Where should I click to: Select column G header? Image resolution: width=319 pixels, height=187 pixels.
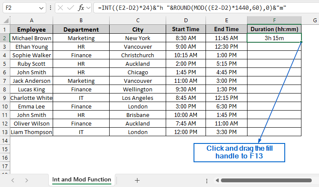pyautogui.click(x=310, y=20)
